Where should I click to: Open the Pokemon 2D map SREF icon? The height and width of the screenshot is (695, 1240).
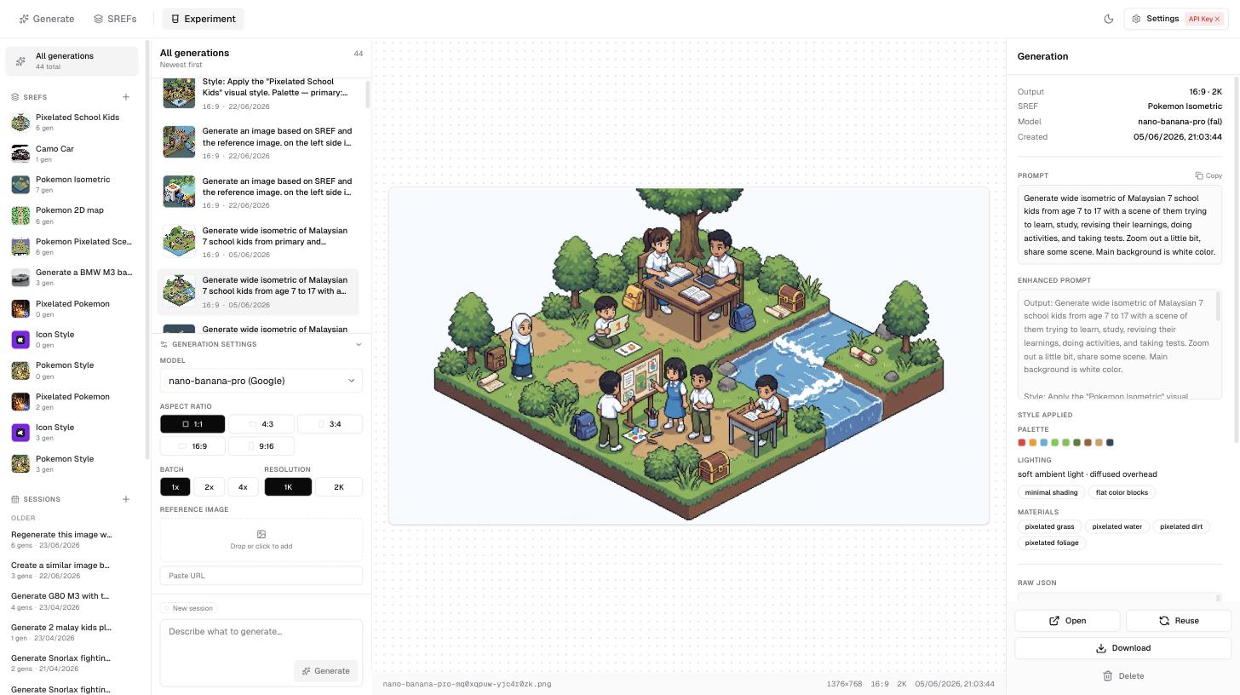click(x=20, y=215)
